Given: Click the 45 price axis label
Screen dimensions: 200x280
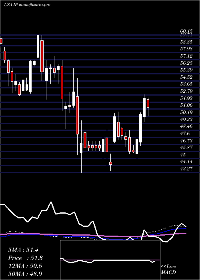Looking at the screenshot, I should point(183,154).
